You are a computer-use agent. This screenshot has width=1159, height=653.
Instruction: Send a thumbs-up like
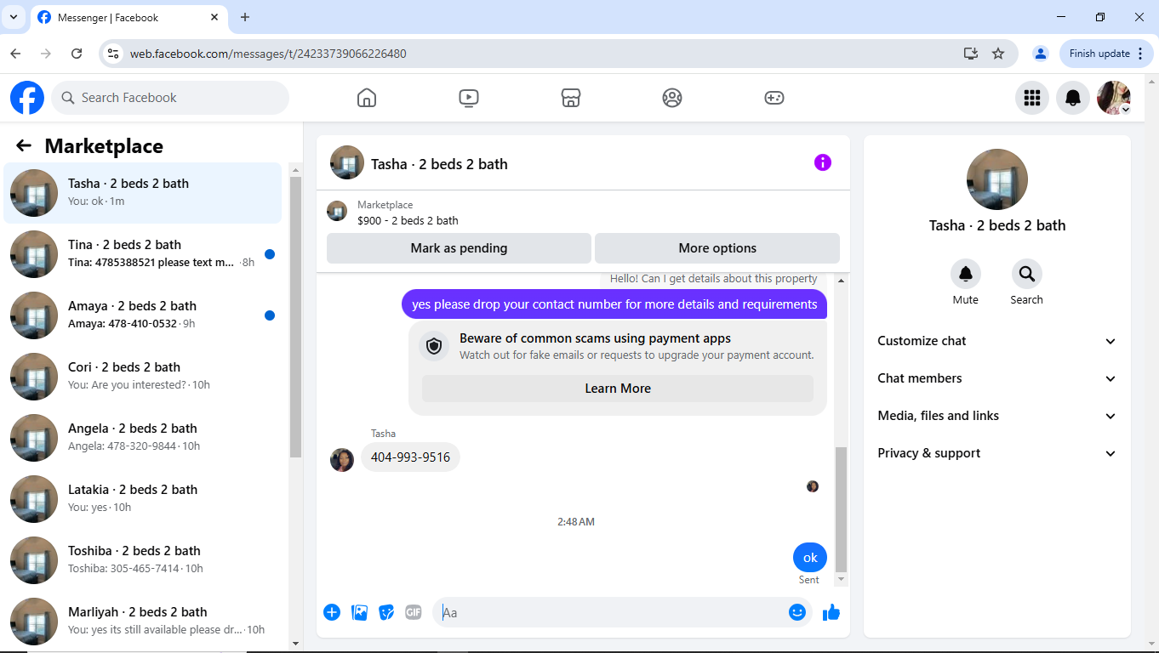coord(831,612)
